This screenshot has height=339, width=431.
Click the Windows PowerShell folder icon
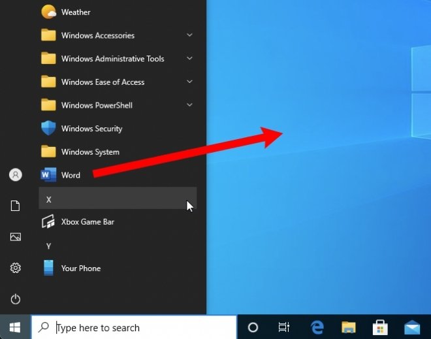(x=48, y=105)
